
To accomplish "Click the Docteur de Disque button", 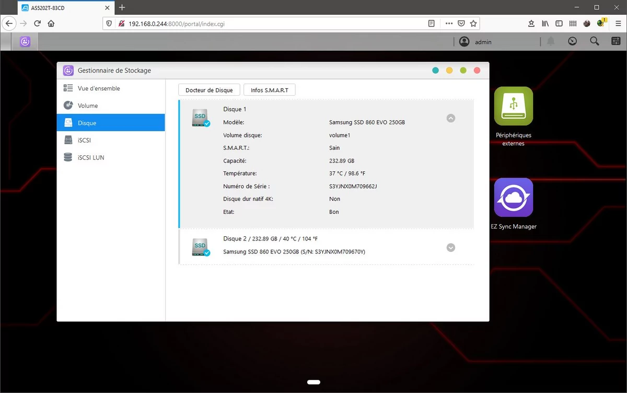I will [209, 90].
